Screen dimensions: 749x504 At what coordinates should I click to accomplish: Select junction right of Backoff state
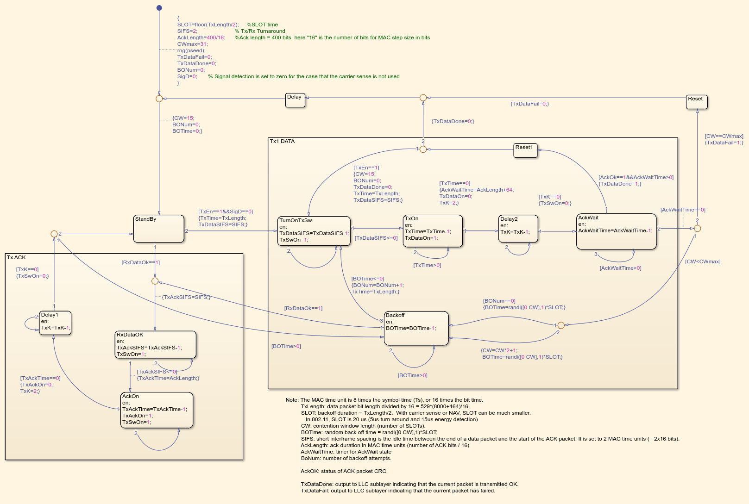(560, 325)
